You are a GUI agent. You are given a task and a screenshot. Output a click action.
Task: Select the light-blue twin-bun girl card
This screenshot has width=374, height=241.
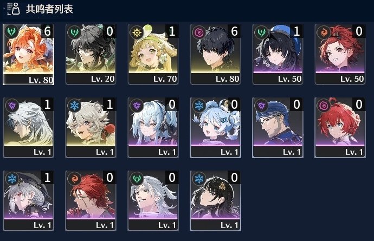[x=215, y=127]
